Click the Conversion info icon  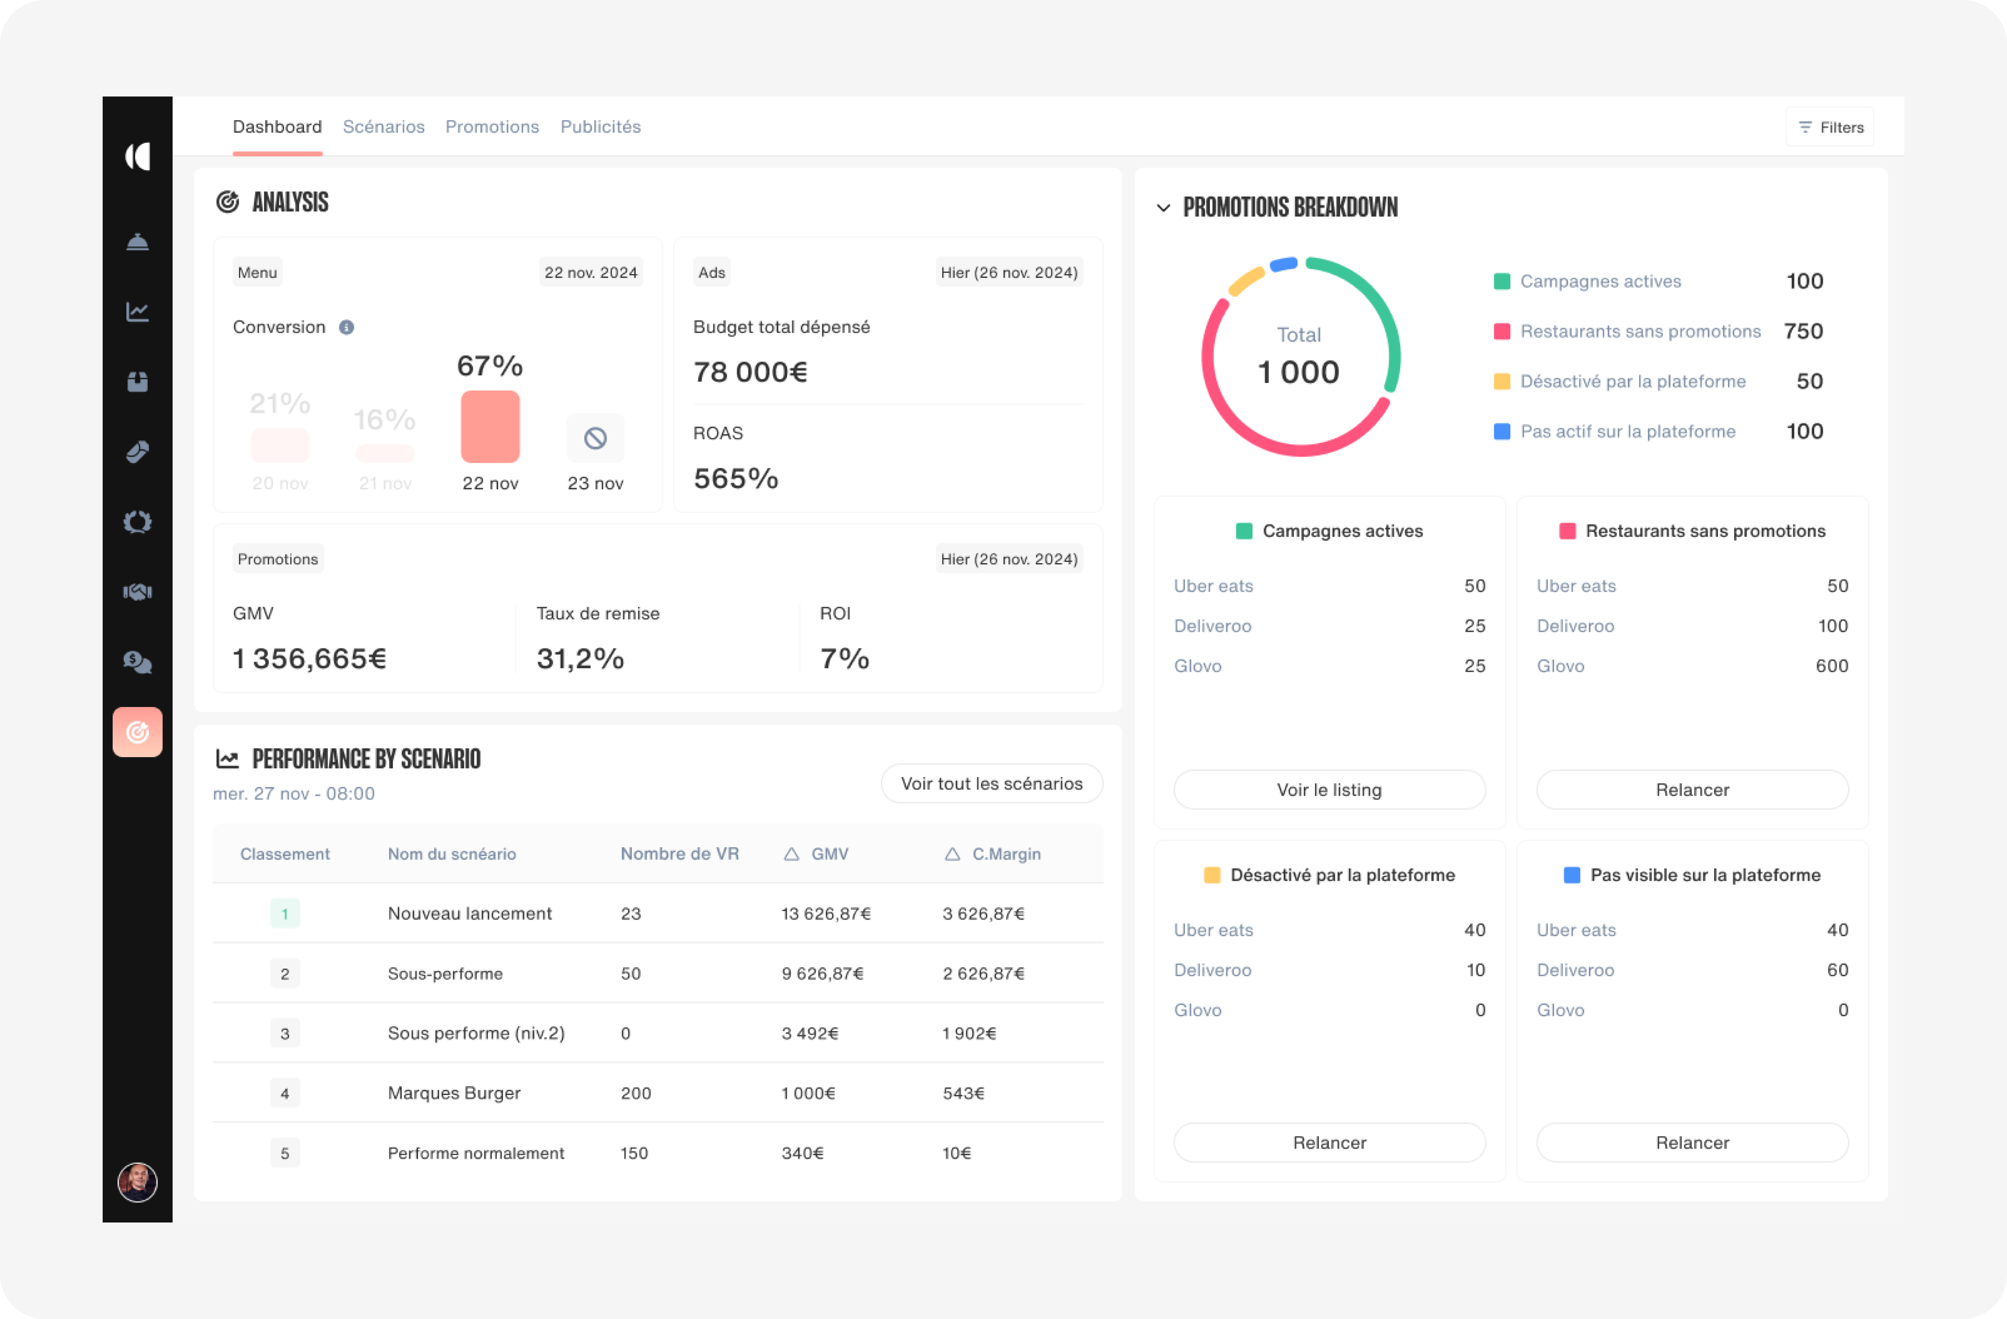tap(347, 327)
